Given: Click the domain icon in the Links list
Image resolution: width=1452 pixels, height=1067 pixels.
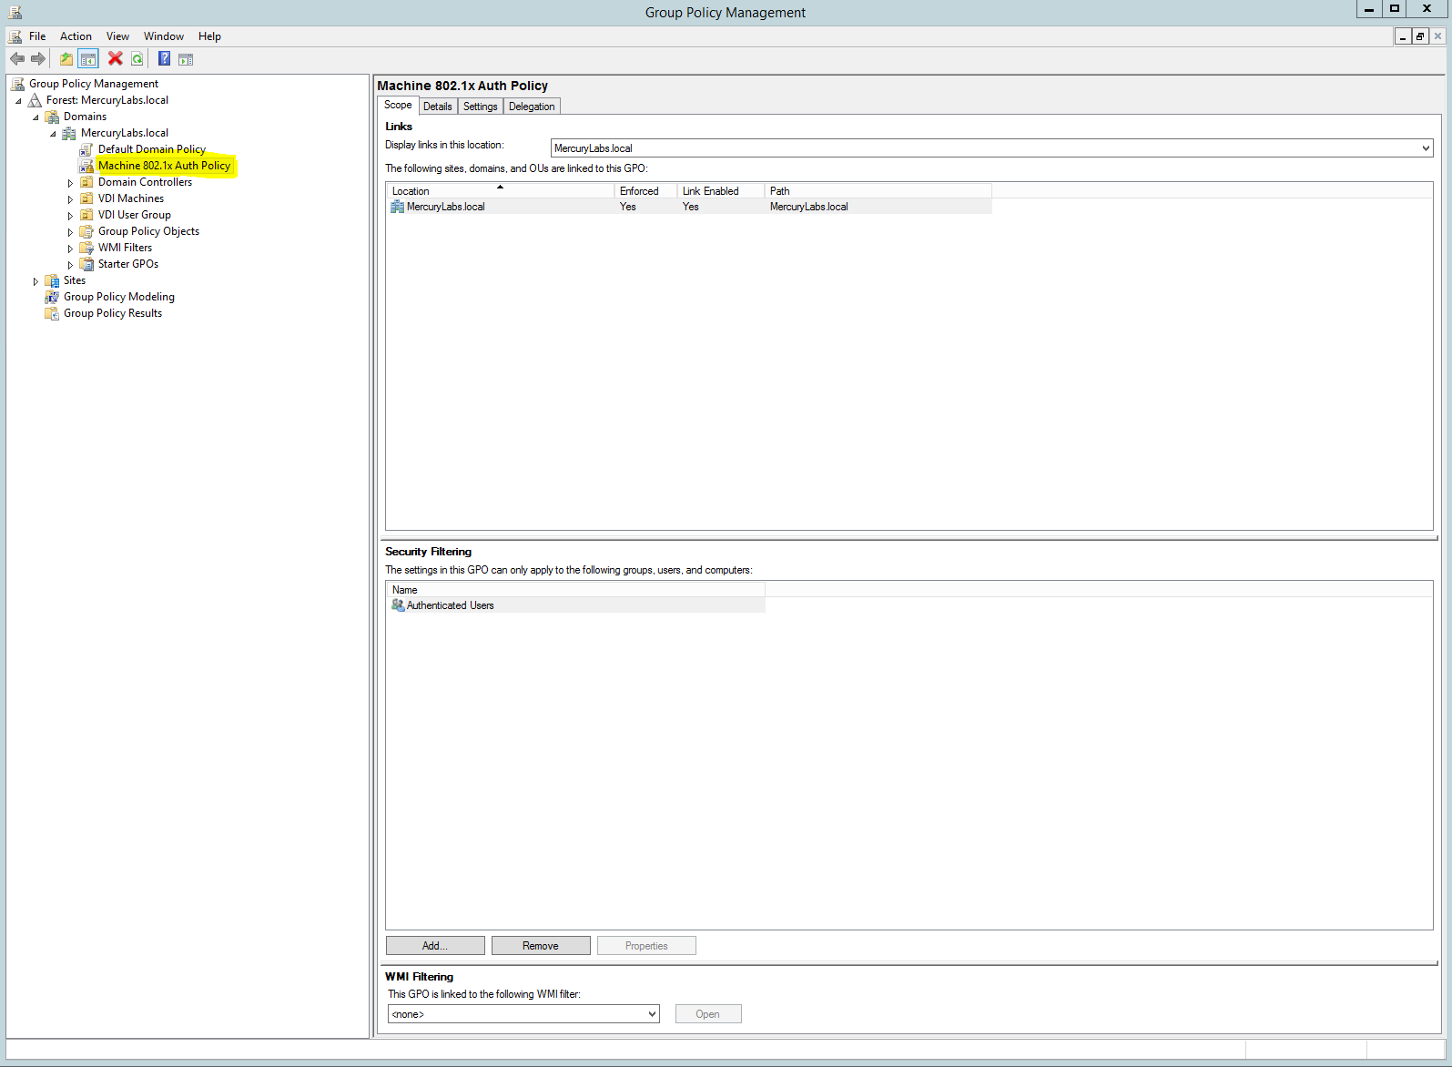Looking at the screenshot, I should (x=398, y=207).
